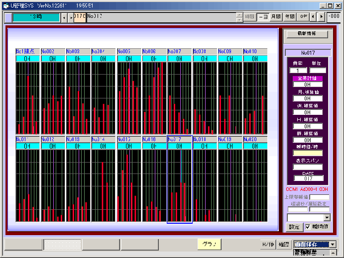Select the No007 bar chart
344x258 pixels.
point(179,98)
